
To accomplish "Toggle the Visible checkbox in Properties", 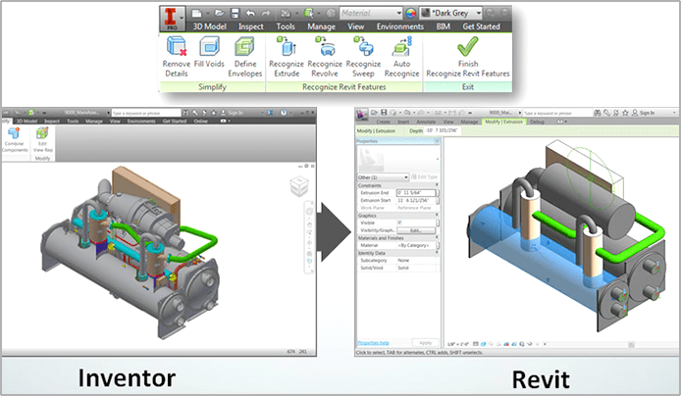I will pos(399,223).
